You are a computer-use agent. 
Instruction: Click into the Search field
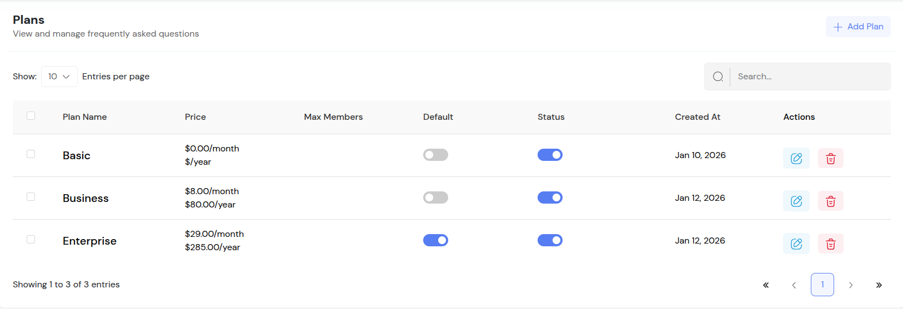click(x=809, y=77)
